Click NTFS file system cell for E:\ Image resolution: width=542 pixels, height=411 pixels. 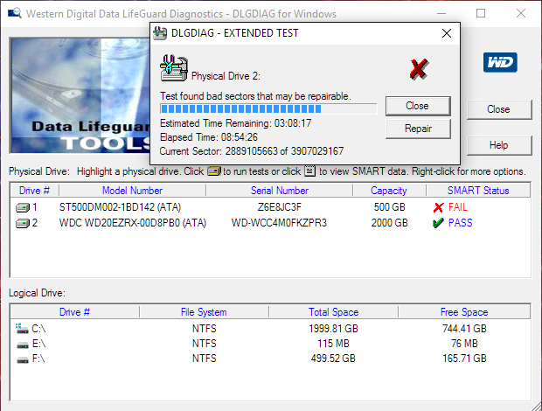pos(204,344)
